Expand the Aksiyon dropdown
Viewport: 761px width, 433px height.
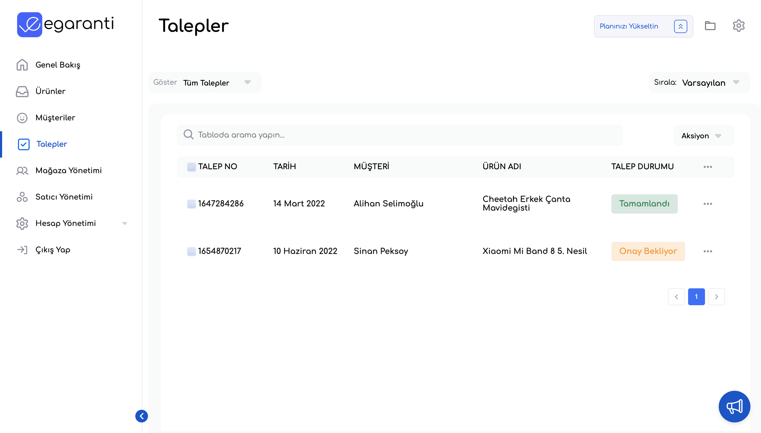coord(701,136)
